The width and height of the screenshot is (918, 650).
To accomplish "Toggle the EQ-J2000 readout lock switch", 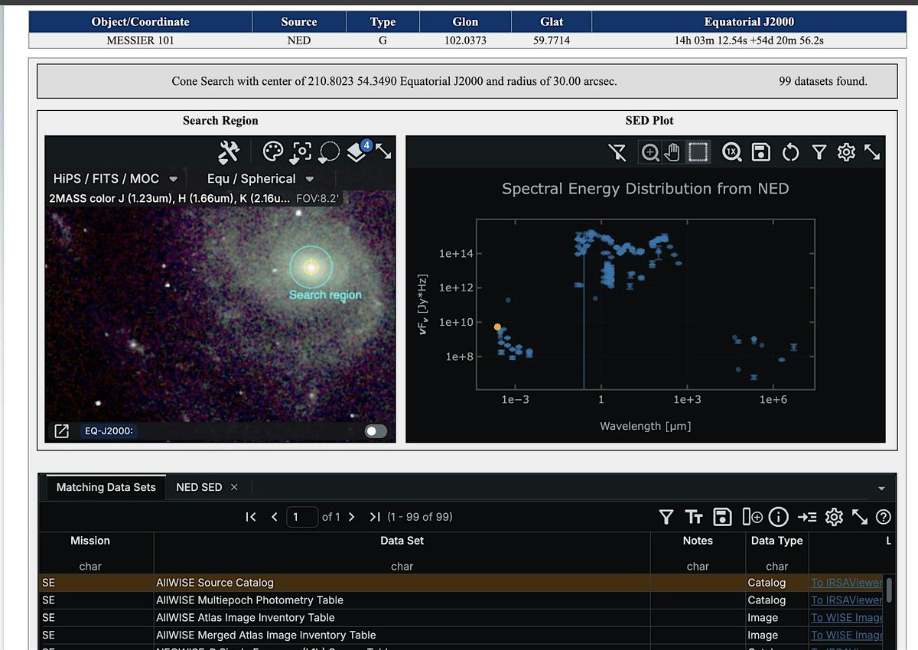I will (376, 431).
